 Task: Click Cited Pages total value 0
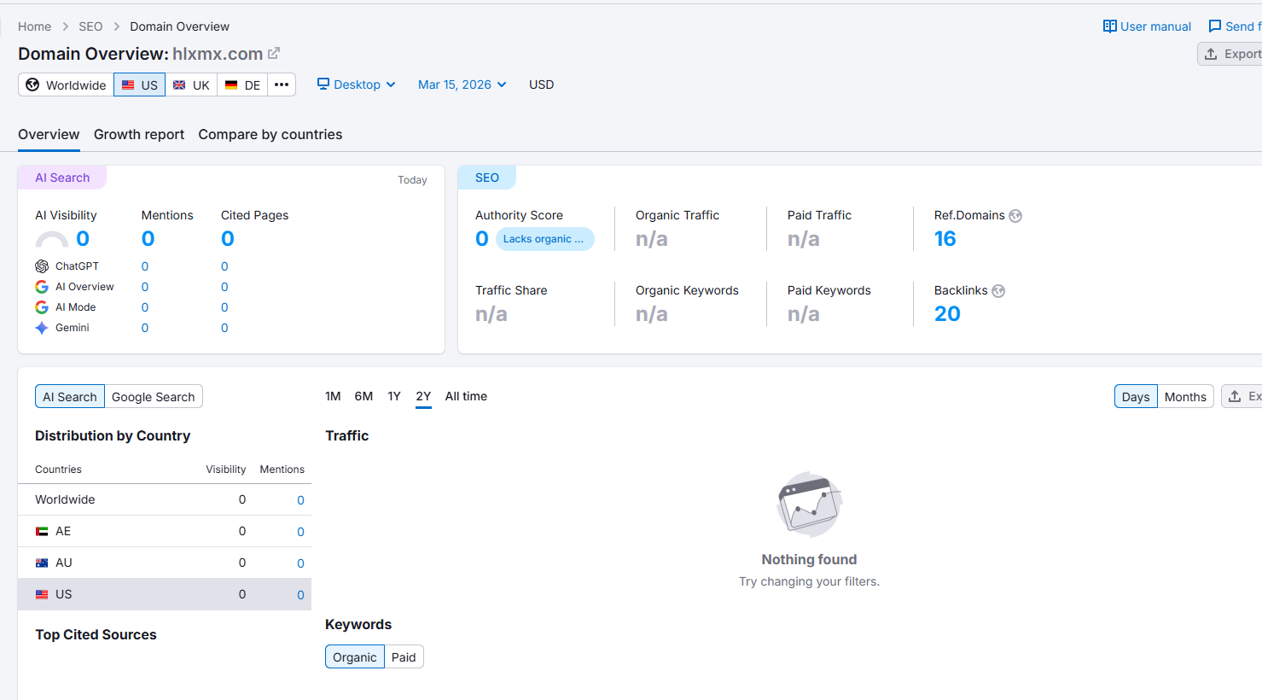[228, 239]
